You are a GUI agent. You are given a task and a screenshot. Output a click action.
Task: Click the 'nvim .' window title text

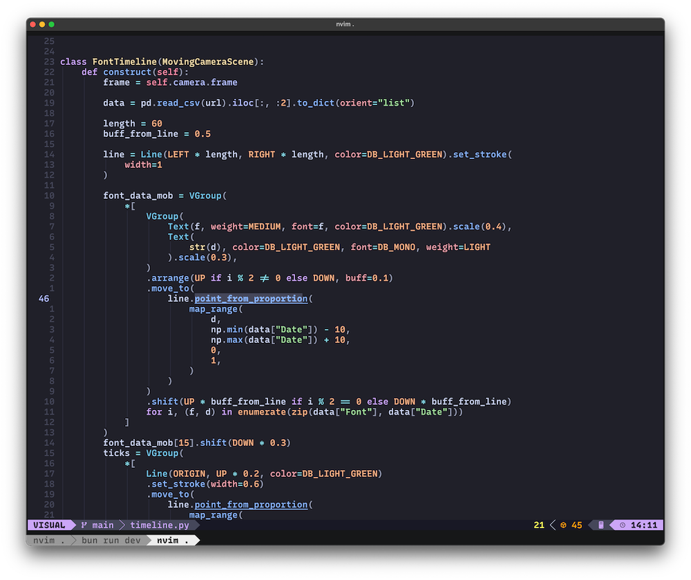point(345,24)
